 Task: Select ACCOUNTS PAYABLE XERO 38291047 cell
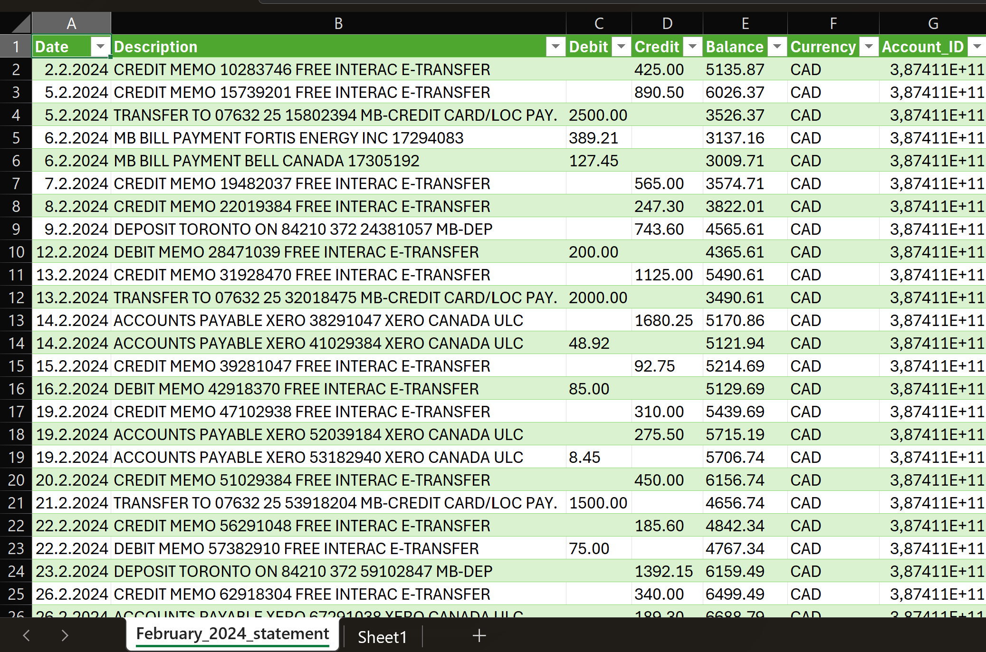(338, 320)
